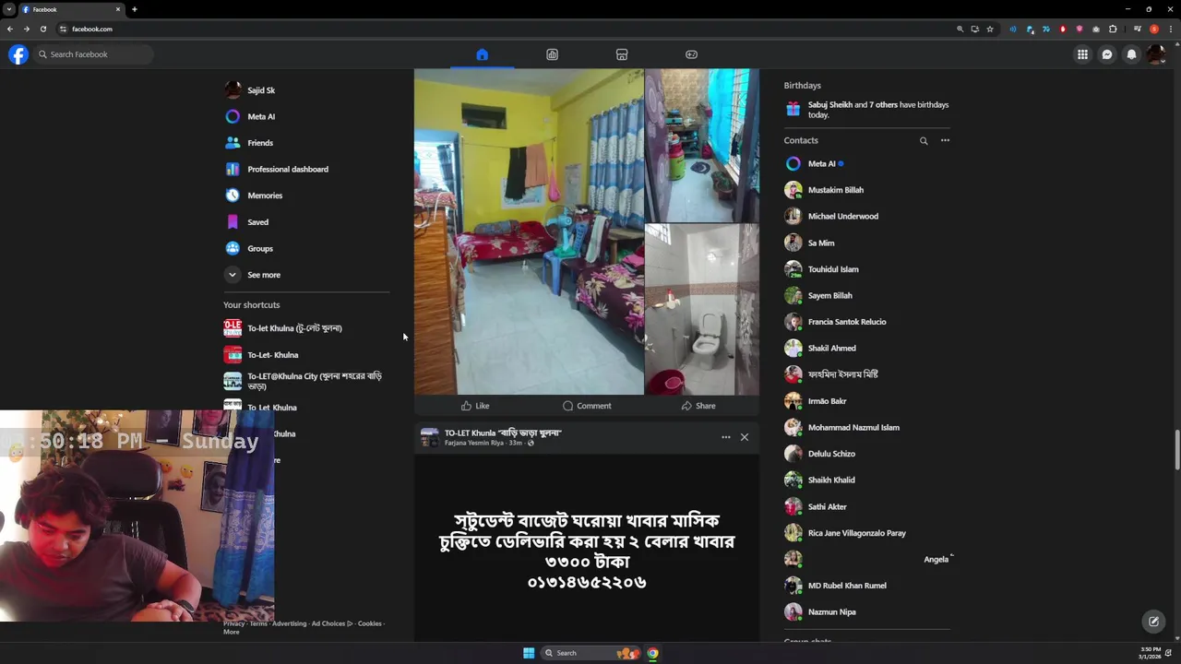Open Windows Start button
Viewport: 1181px width, 664px height.
tap(529, 653)
